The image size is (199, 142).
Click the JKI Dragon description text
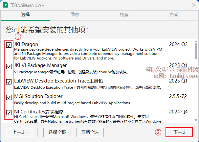pyautogui.click(x=88, y=54)
